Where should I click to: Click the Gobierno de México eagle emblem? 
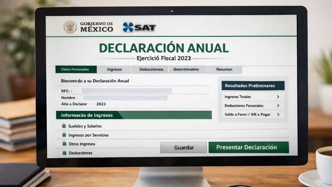pos(70,26)
